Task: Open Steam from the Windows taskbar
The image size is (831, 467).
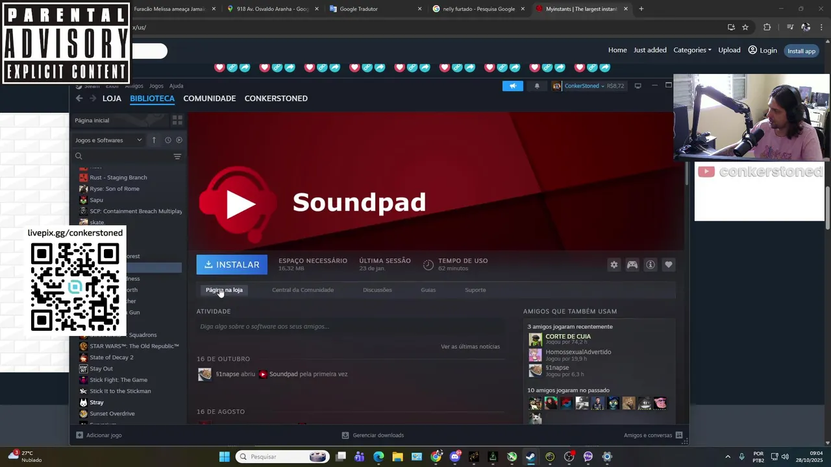Action: pos(530,457)
